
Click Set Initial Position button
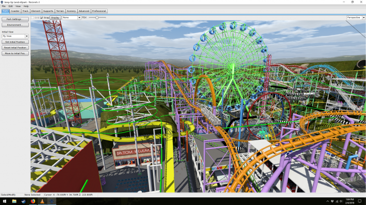click(x=15, y=42)
